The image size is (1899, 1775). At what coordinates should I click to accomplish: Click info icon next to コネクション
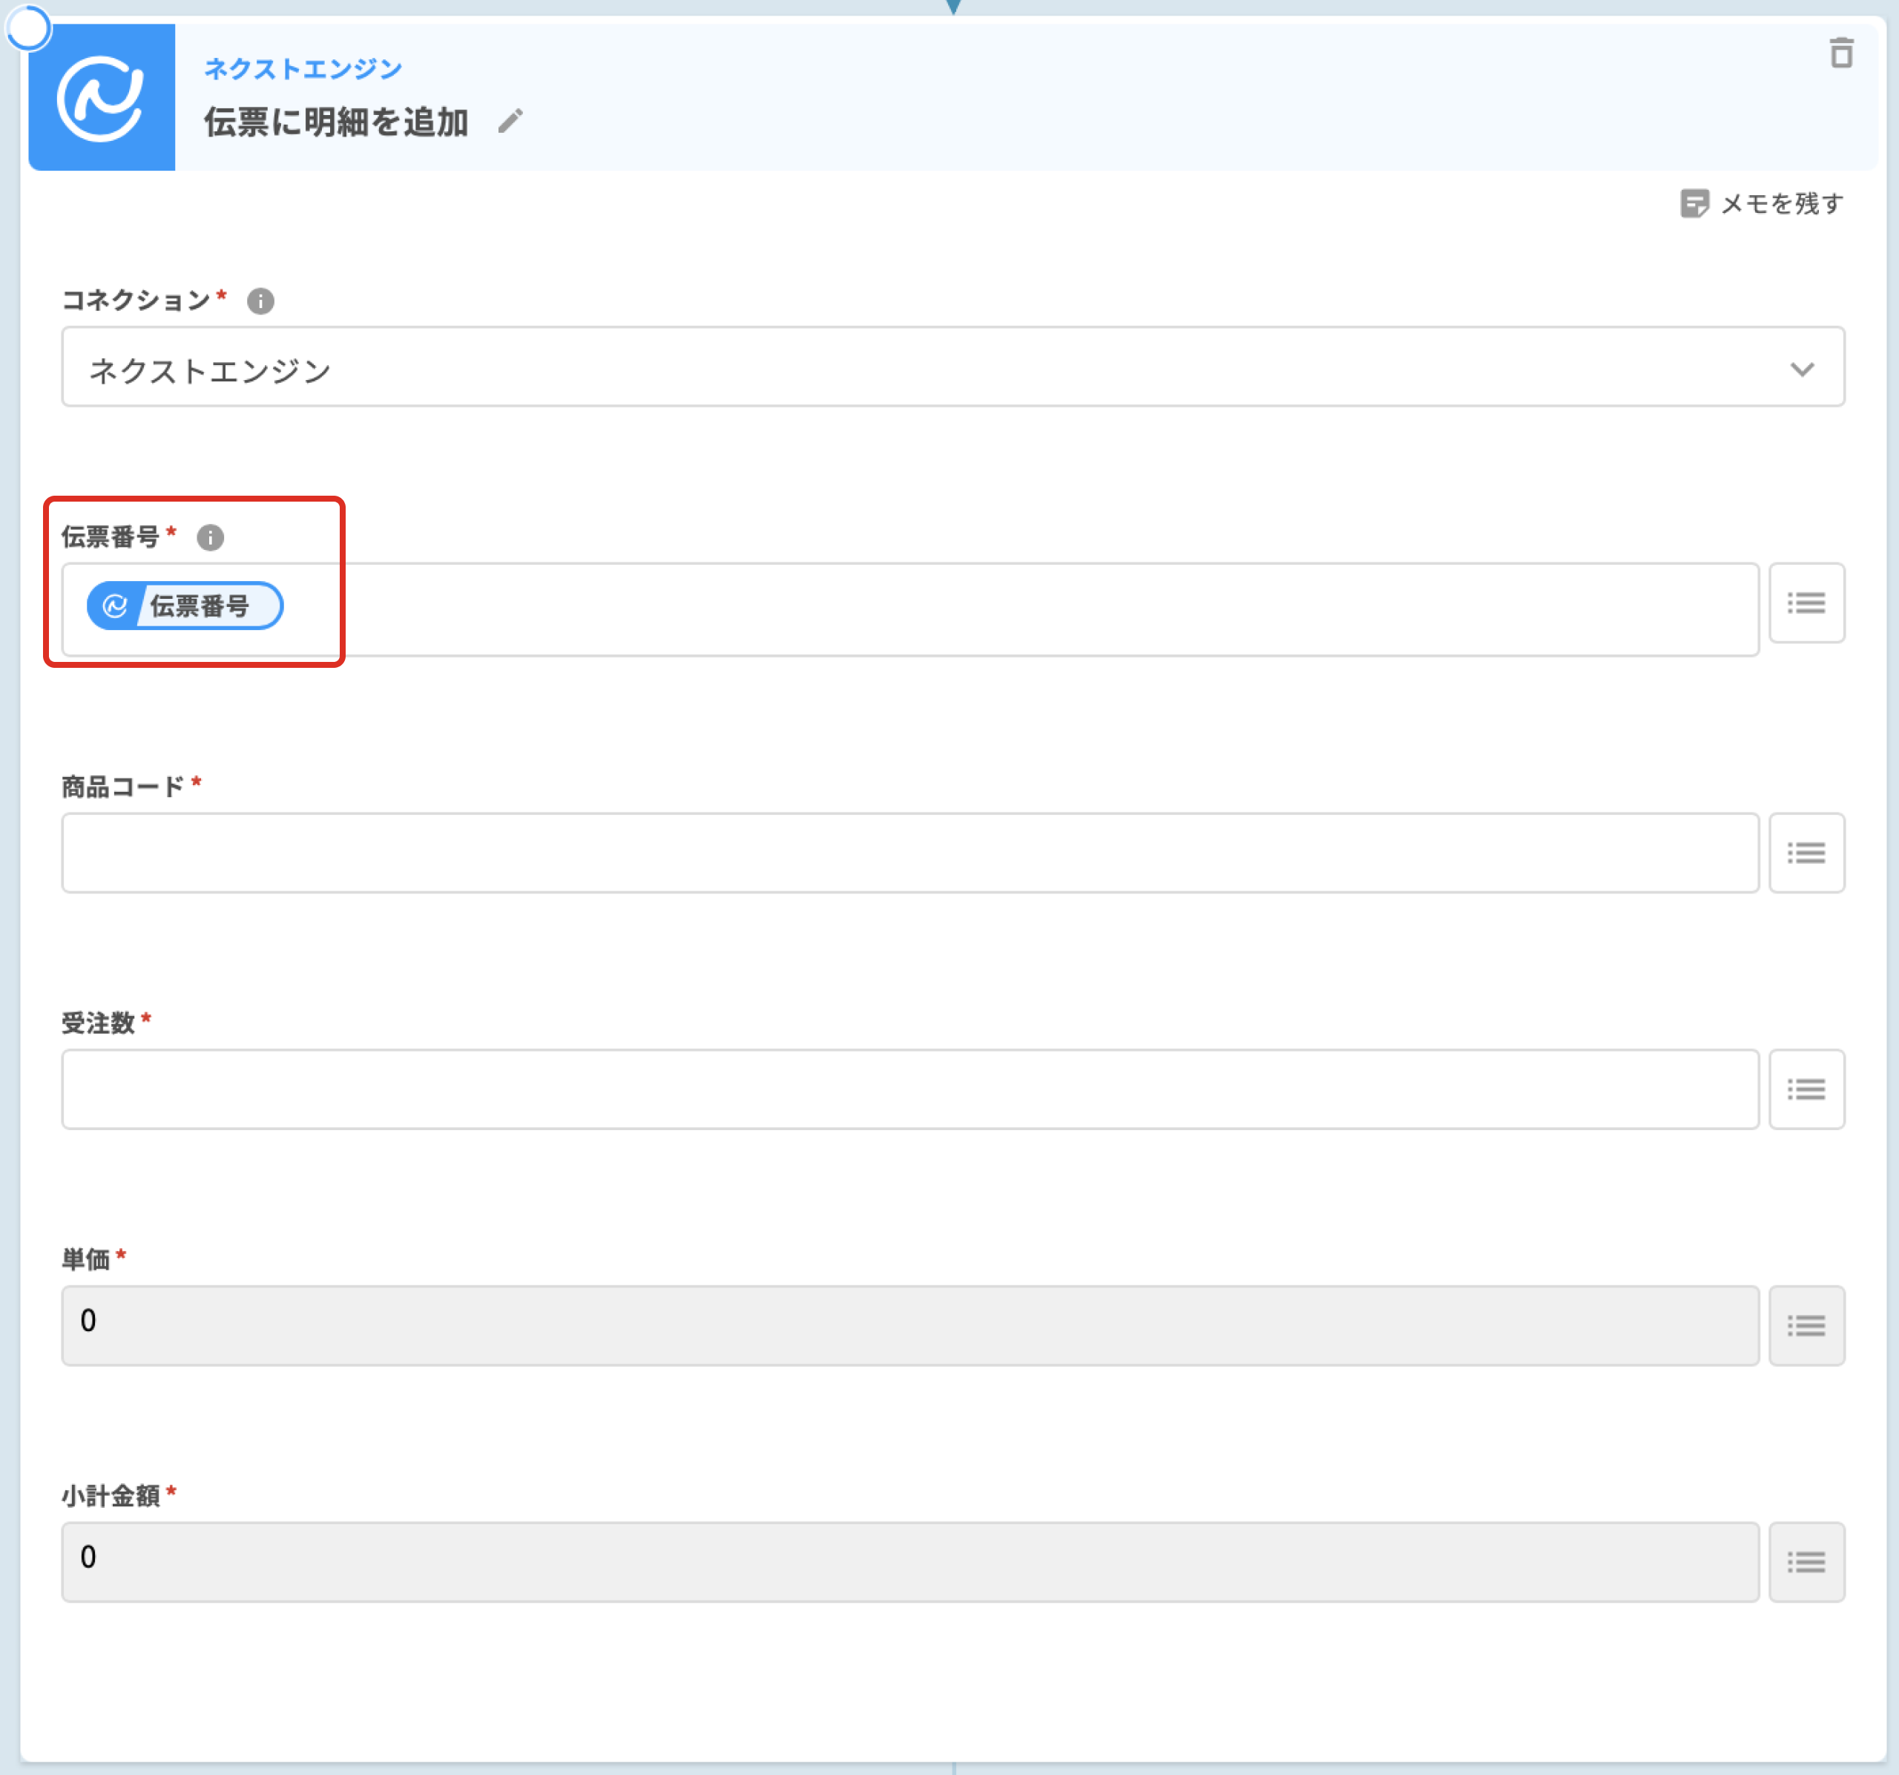(261, 301)
